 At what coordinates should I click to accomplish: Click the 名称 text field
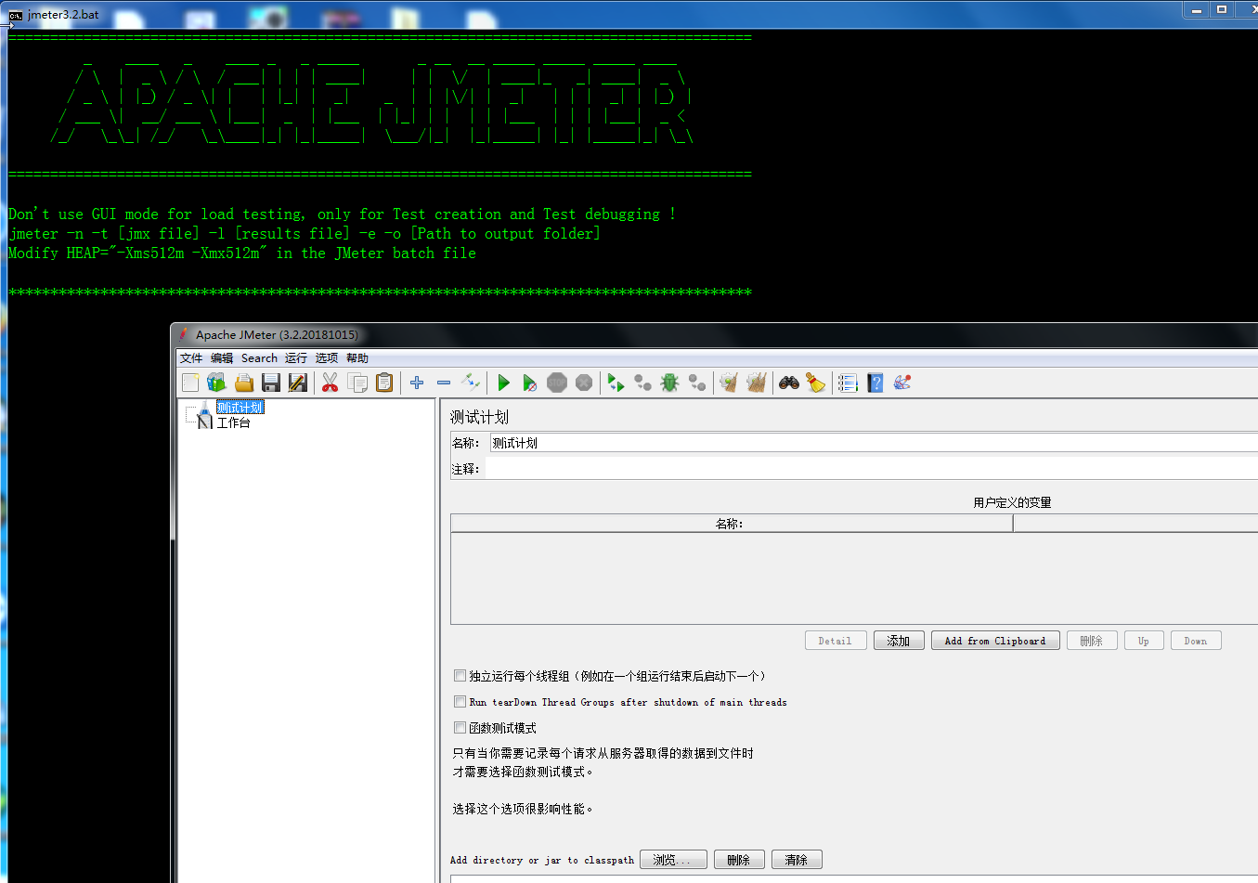[x=873, y=443]
